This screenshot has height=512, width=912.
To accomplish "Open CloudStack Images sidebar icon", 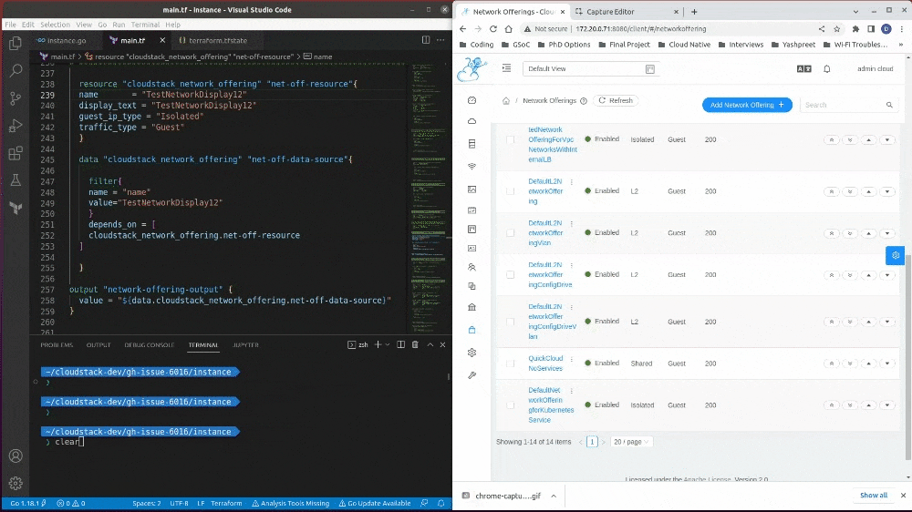I will point(472,189).
